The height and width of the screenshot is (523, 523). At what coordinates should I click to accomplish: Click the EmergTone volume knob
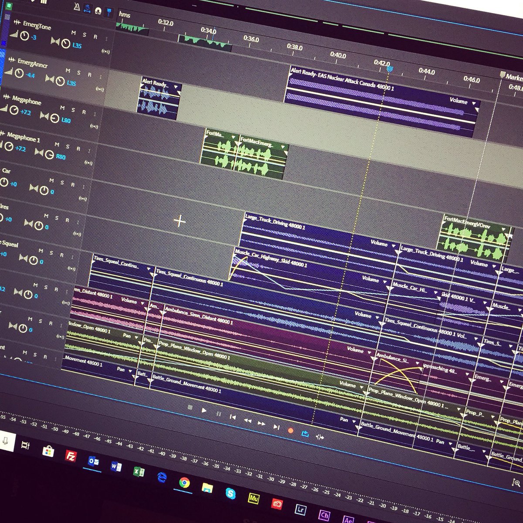click(x=25, y=36)
